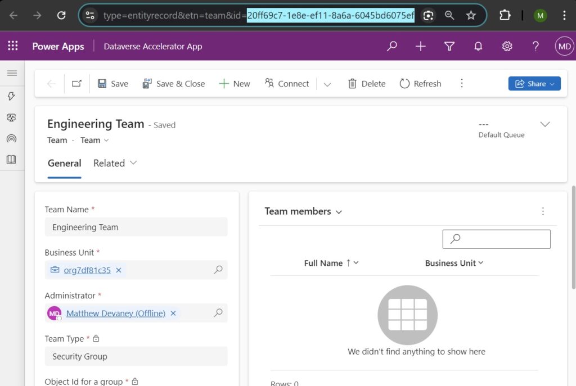This screenshot has width=576, height=386.
Task: Open the Related tab menu
Action: point(115,164)
